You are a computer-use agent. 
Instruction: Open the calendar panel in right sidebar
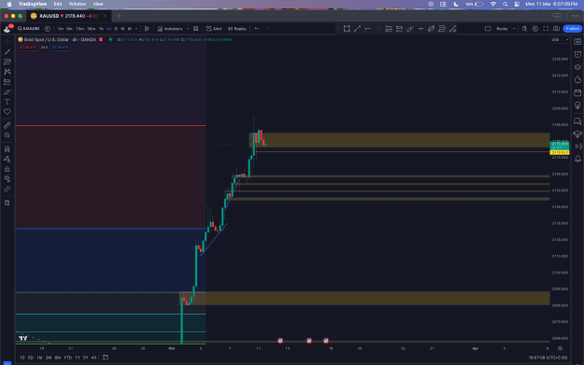coord(577,92)
